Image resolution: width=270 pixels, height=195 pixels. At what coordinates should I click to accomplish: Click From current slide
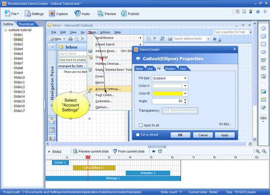coord(129,151)
